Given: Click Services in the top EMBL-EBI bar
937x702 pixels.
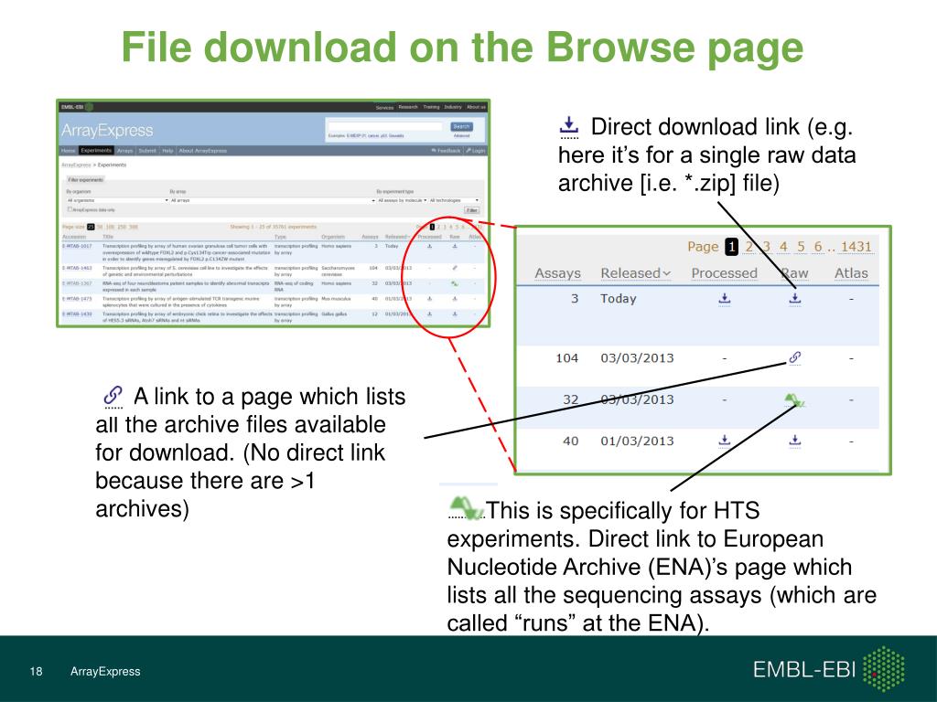Looking at the screenshot, I should [385, 108].
